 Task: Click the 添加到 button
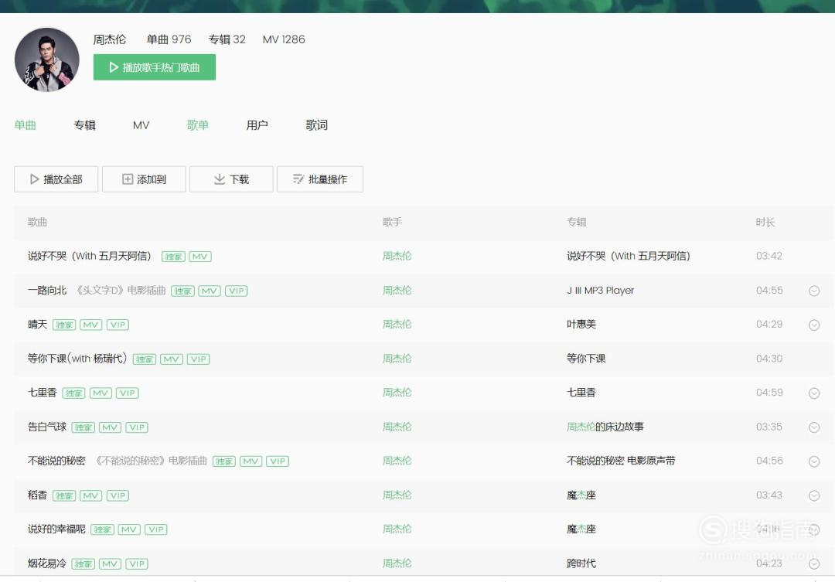(144, 179)
